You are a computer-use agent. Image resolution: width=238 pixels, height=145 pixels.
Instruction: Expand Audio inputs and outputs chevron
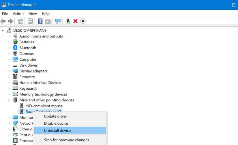tap(9, 36)
